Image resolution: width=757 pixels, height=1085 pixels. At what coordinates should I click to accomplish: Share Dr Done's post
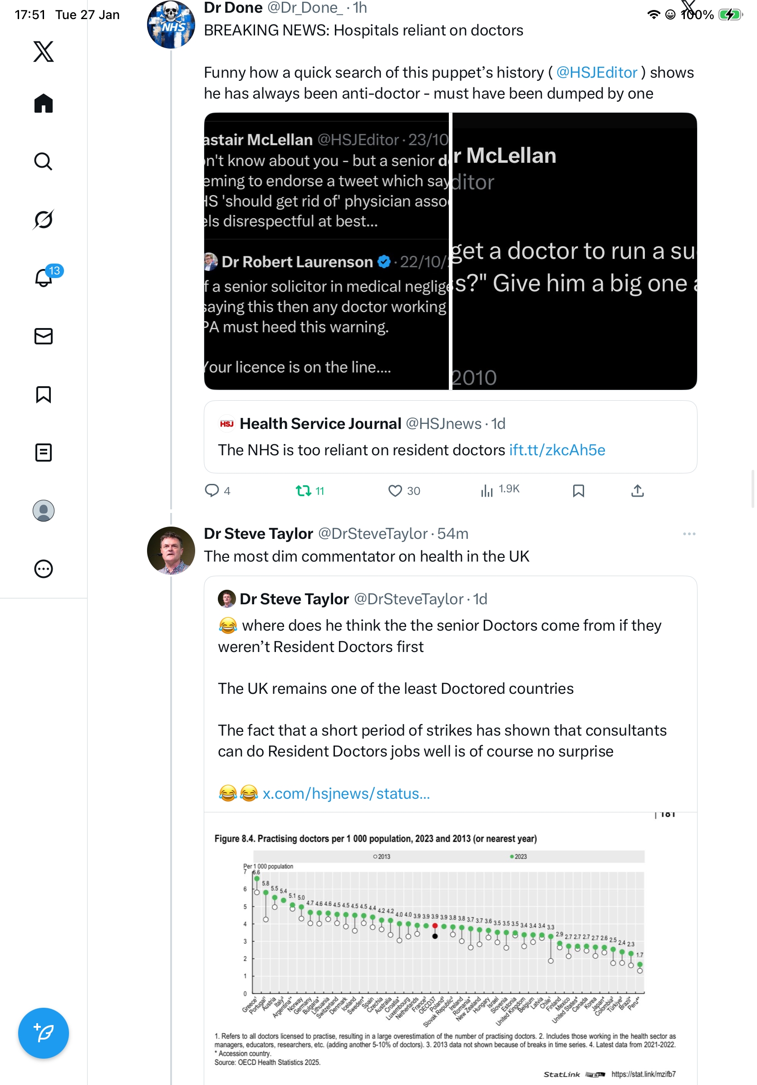click(x=637, y=491)
